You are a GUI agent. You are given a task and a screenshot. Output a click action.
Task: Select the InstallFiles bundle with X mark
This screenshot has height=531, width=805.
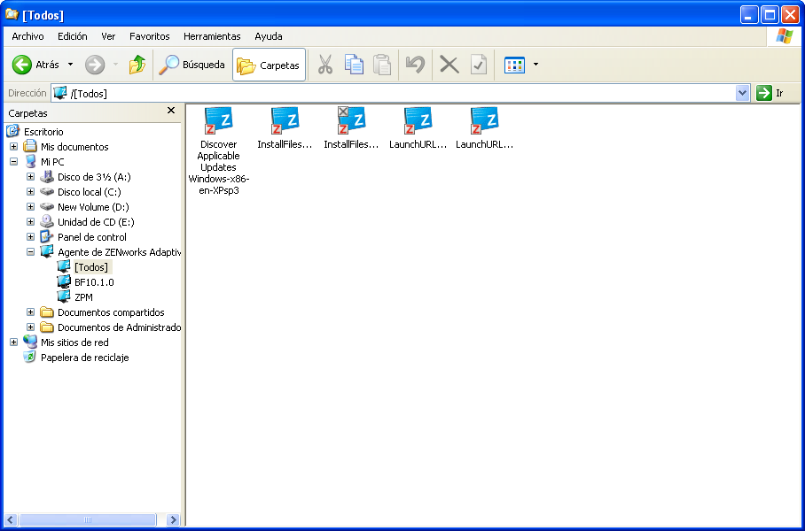click(x=351, y=120)
